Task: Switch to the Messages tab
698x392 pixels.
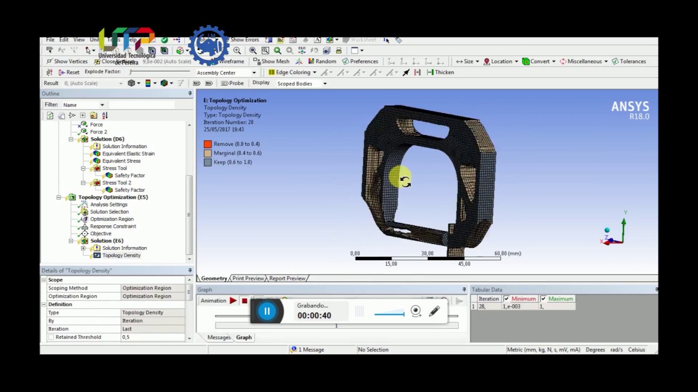Action: point(219,338)
